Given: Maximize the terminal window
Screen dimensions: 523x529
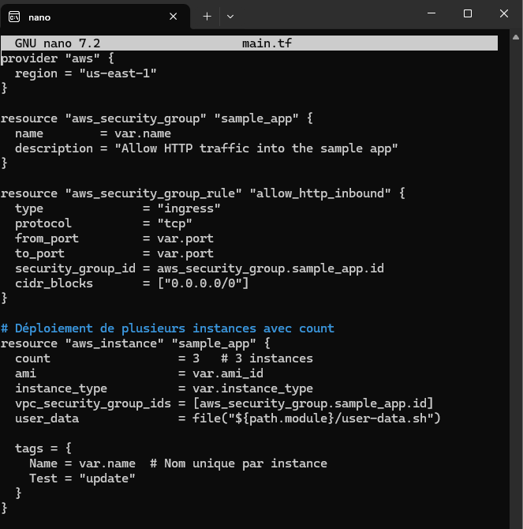Looking at the screenshot, I should click(467, 13).
